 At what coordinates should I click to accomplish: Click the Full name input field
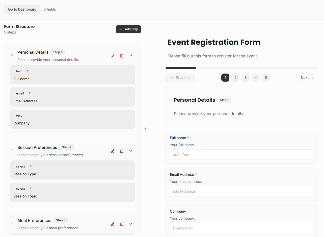242,154
